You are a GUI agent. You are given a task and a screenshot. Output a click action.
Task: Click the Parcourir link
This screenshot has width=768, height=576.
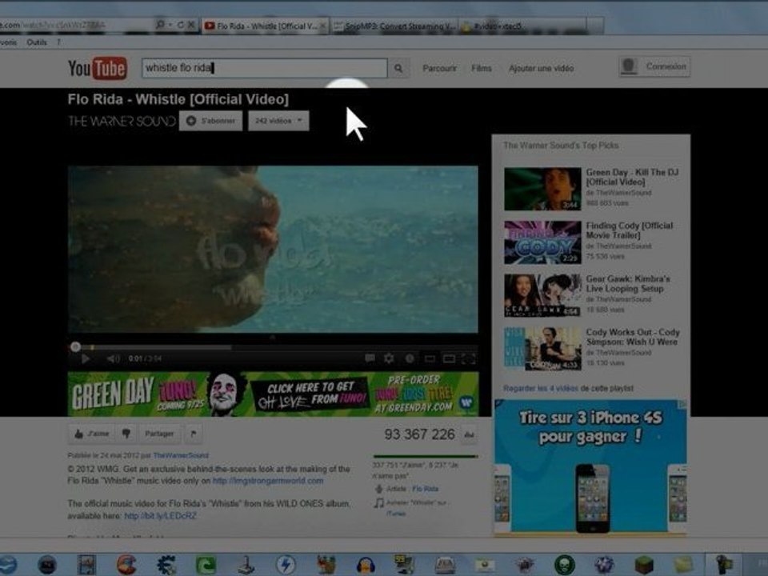pos(439,68)
